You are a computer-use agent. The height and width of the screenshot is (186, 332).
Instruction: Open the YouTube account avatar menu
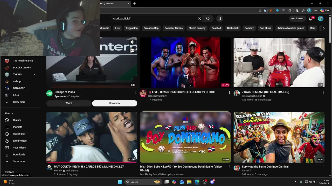[x=321, y=19]
